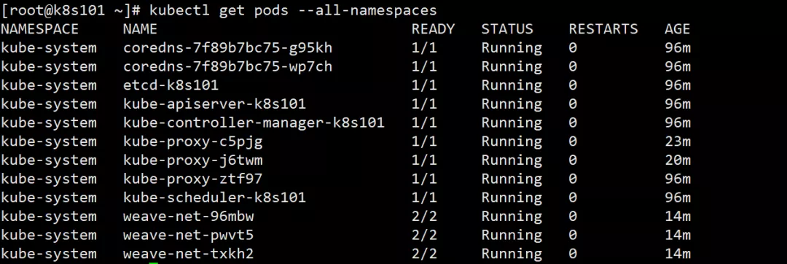Select pod name coredns-7f89b7bc75-g95kh
This screenshot has width=787, height=264.
(x=228, y=48)
